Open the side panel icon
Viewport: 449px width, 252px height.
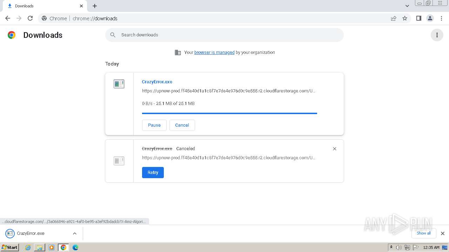pos(418,18)
